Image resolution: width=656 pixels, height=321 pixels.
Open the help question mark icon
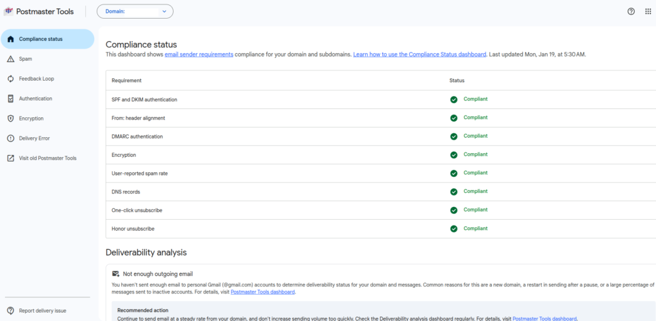point(631,12)
